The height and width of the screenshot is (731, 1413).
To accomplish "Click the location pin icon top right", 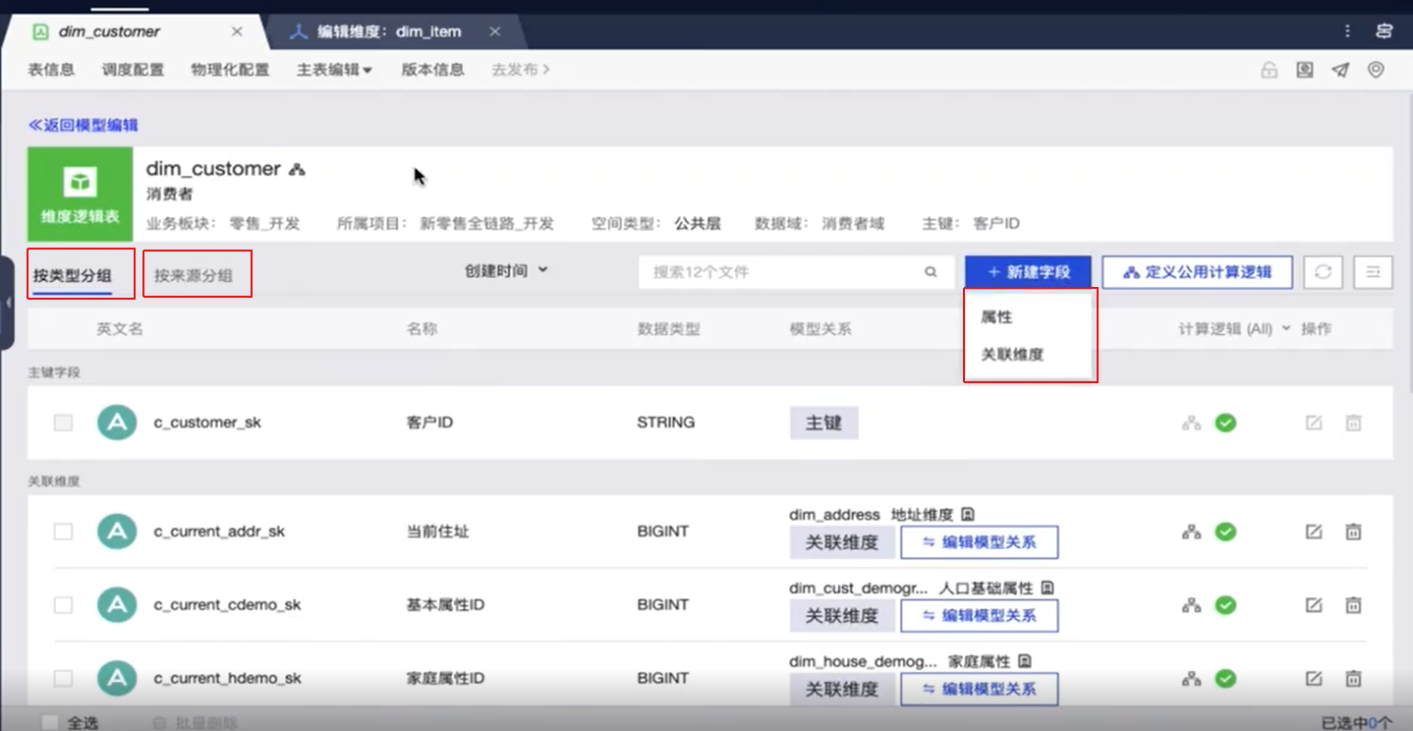I will pyautogui.click(x=1375, y=70).
